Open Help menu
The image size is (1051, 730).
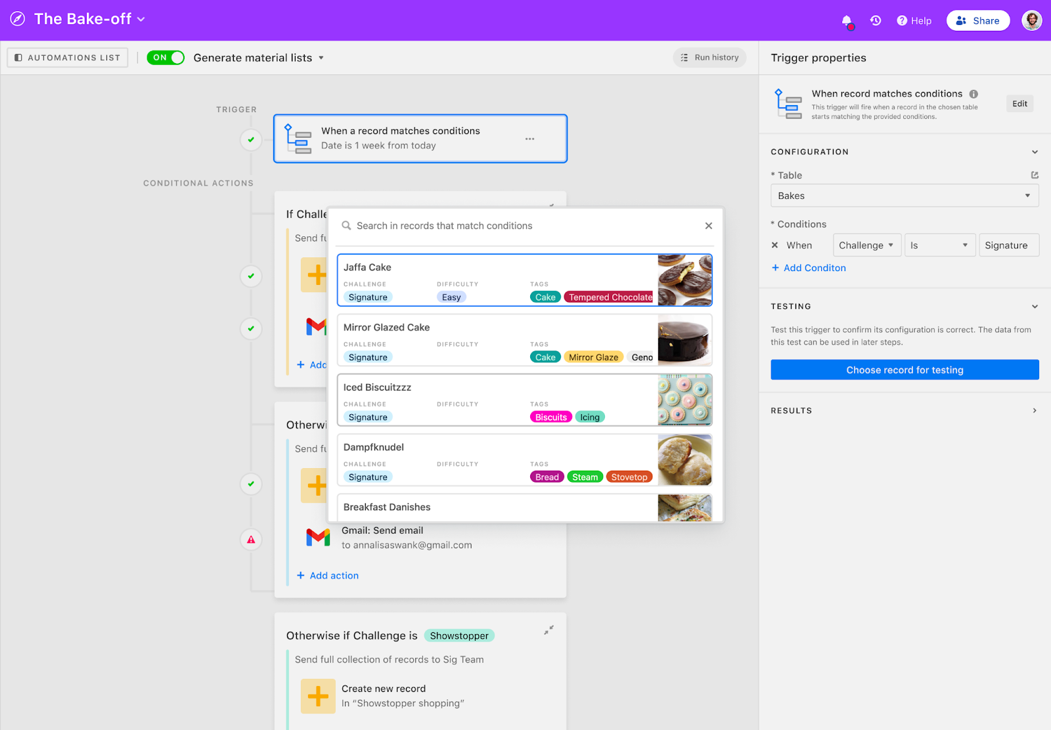tap(914, 20)
